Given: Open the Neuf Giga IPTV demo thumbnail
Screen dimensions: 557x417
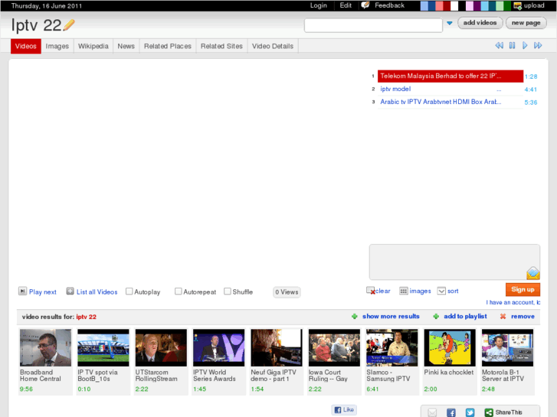Looking at the screenshot, I should (x=277, y=347).
